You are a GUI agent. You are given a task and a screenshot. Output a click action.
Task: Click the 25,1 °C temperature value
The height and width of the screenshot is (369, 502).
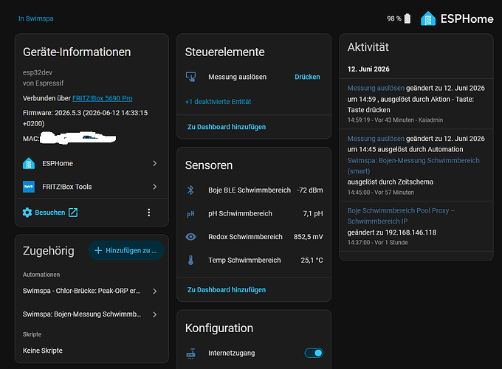312,261
